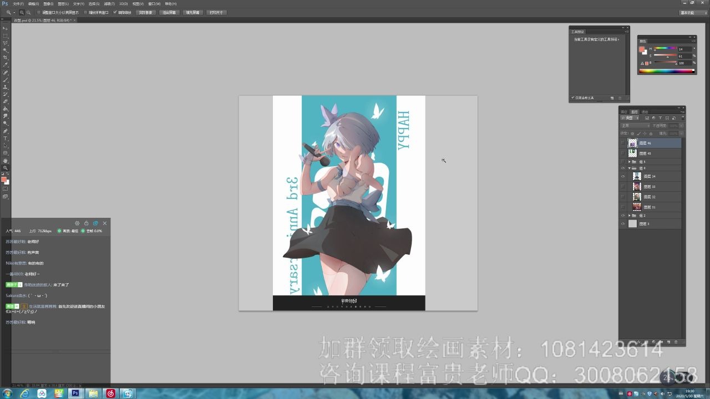This screenshot has width=710, height=399.
Task: Open the Edit menu
Action: (x=33, y=4)
